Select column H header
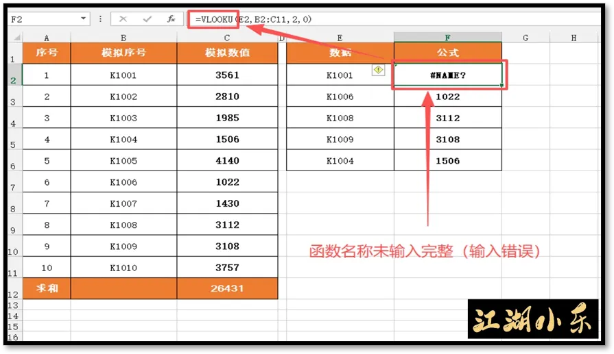 click(574, 38)
